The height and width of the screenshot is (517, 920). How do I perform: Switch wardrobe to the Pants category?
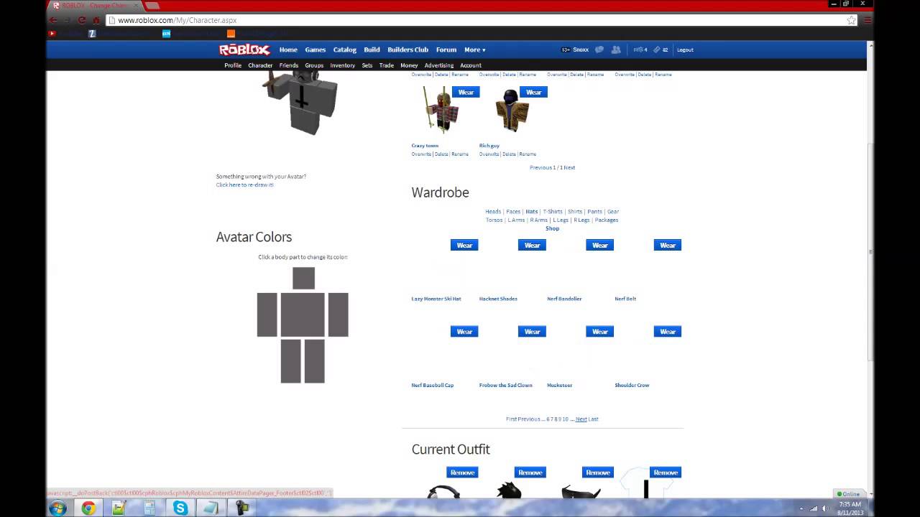594,212
